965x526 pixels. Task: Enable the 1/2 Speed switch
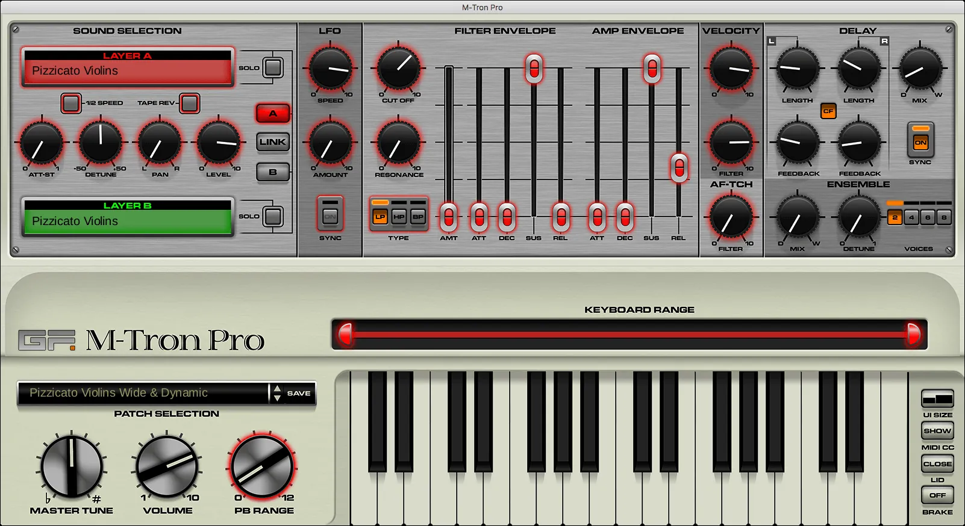71,103
